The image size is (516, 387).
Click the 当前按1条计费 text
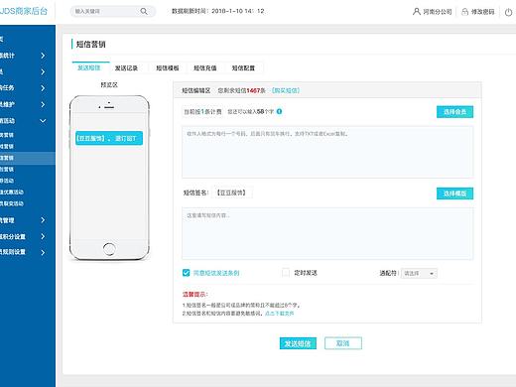pyautogui.click(x=202, y=112)
